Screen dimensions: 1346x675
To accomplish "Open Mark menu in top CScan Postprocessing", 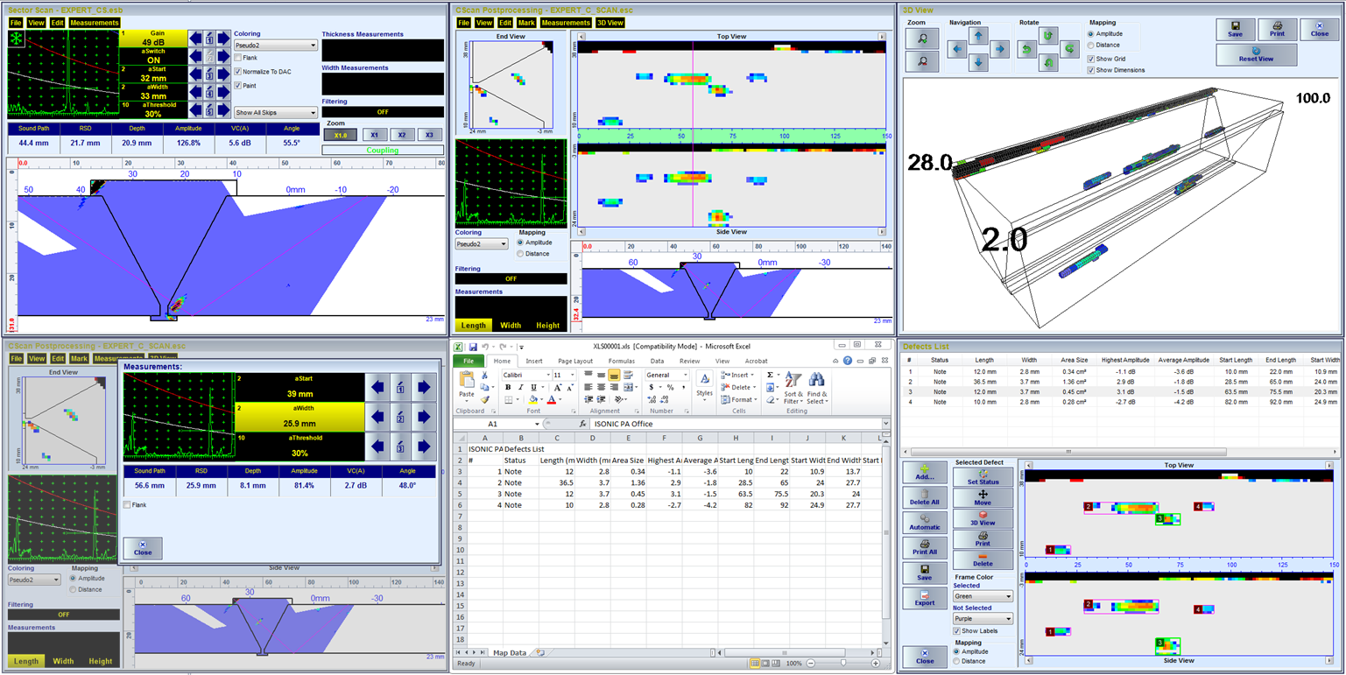I will 526,23.
